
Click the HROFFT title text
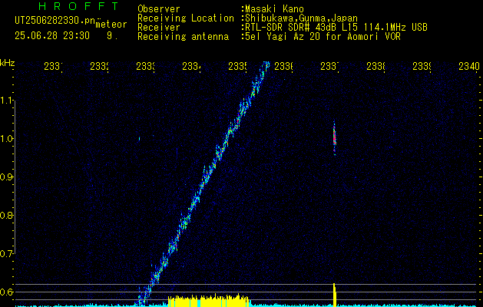[x=79, y=6]
